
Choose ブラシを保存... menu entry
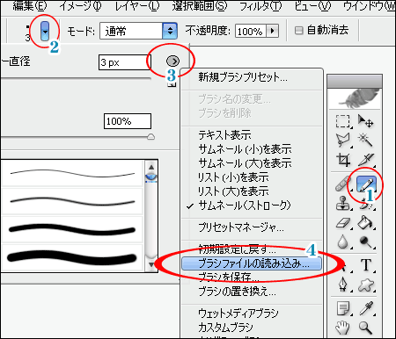click(x=252, y=277)
